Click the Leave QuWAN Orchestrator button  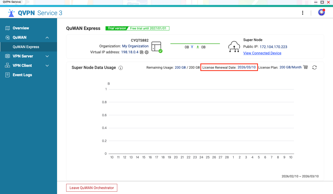pyautogui.click(x=92, y=188)
